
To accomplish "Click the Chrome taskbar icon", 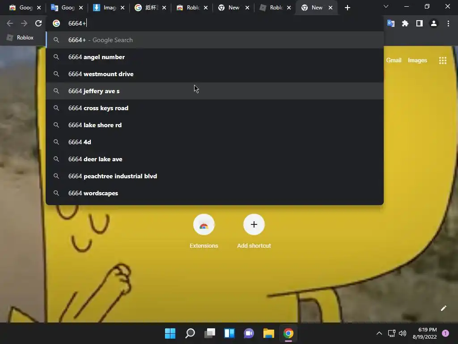I will [288, 333].
